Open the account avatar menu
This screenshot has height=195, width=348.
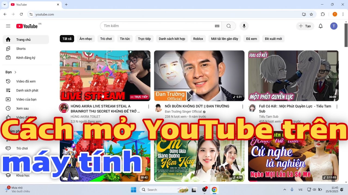334,26
